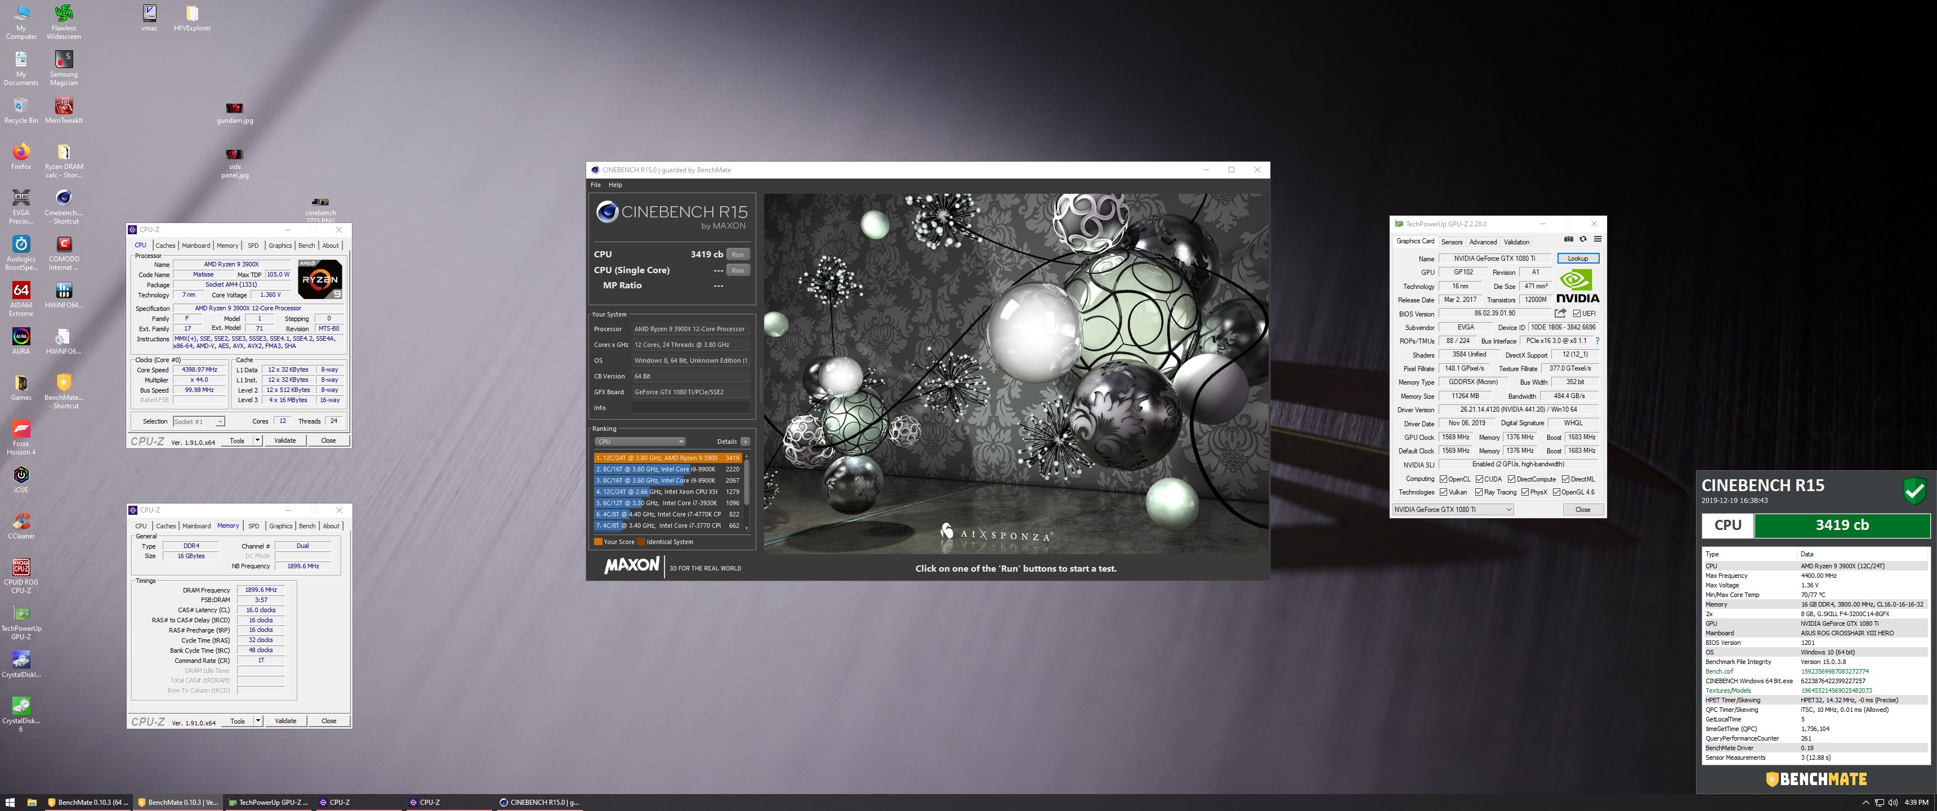
Task: Open Firefox desktop icon
Action: pyautogui.click(x=21, y=157)
